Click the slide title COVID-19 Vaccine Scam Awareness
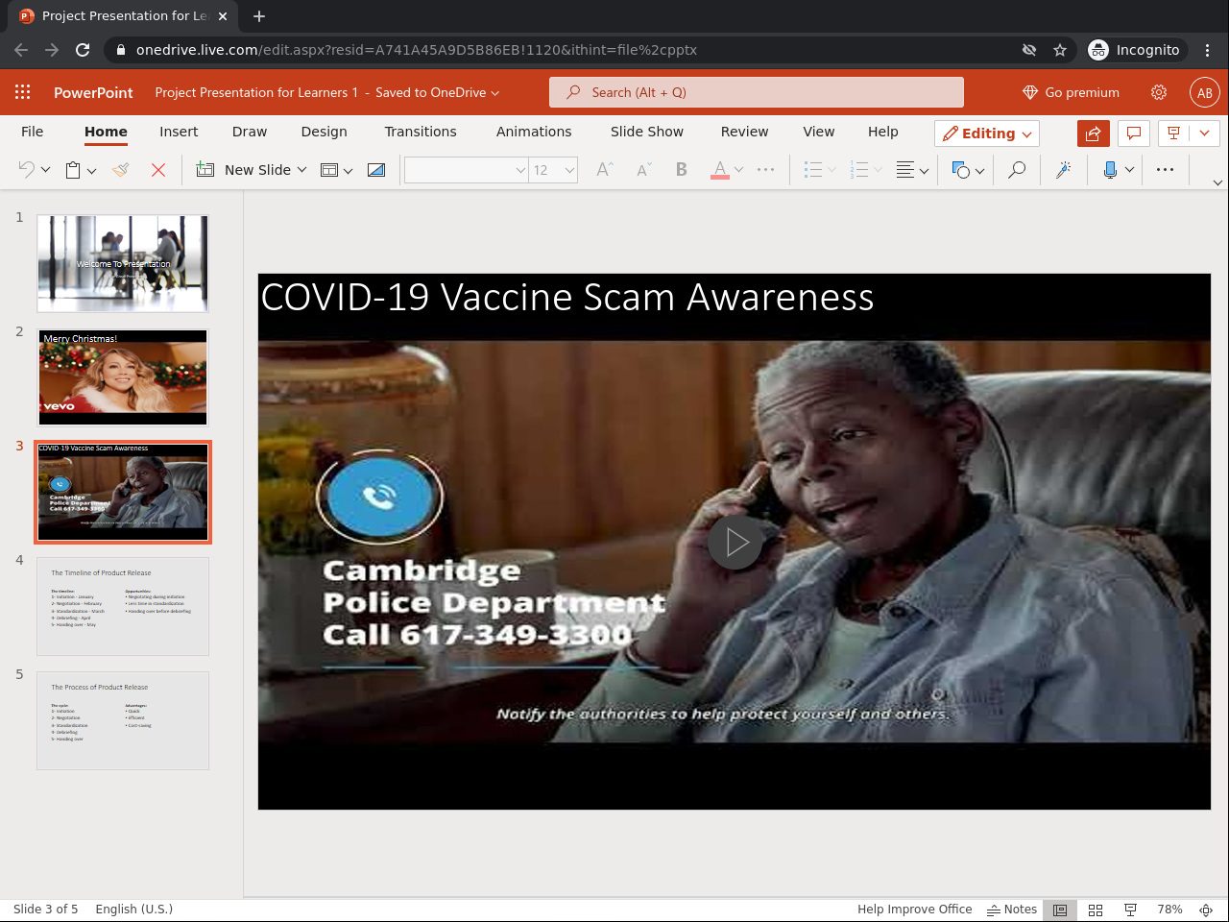The image size is (1229, 922). (567, 298)
